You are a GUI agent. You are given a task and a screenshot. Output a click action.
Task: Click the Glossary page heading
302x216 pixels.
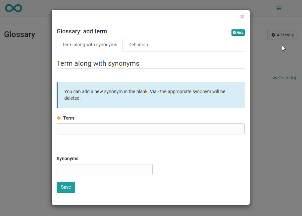[x=20, y=34]
